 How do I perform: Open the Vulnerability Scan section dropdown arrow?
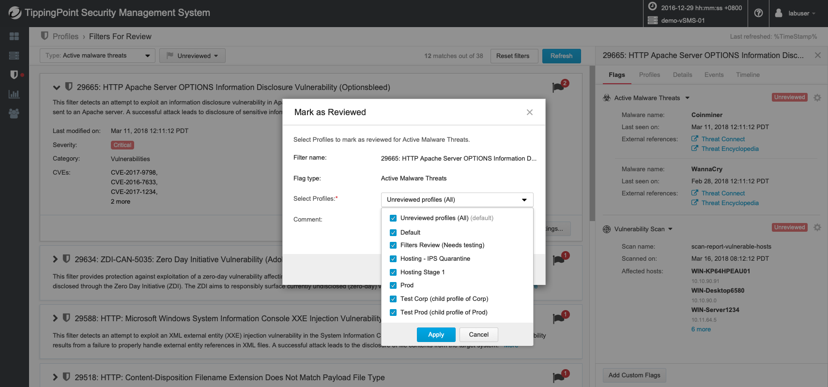[x=671, y=229]
